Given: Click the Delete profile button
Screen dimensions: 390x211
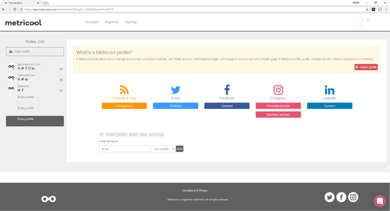Looking at the screenshot, I should [366, 67].
